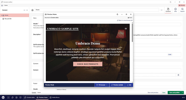Image resolution: width=186 pixels, height=100 pixels.
Task: Click the eye icon in Preview title bar
Action: point(46,14)
